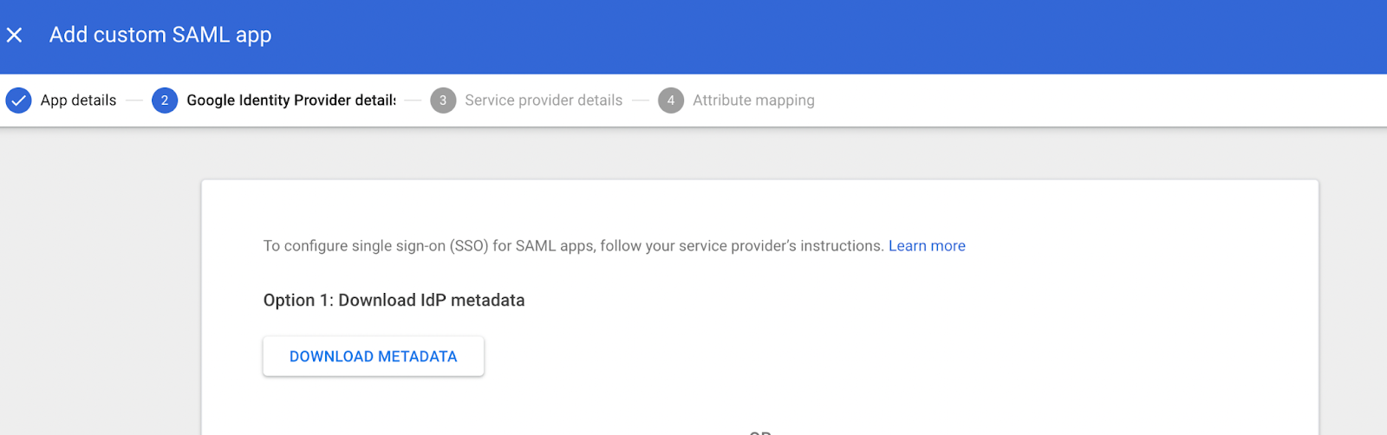
Task: Close the Add custom SAML app dialog
Action: pyautogui.click(x=15, y=36)
